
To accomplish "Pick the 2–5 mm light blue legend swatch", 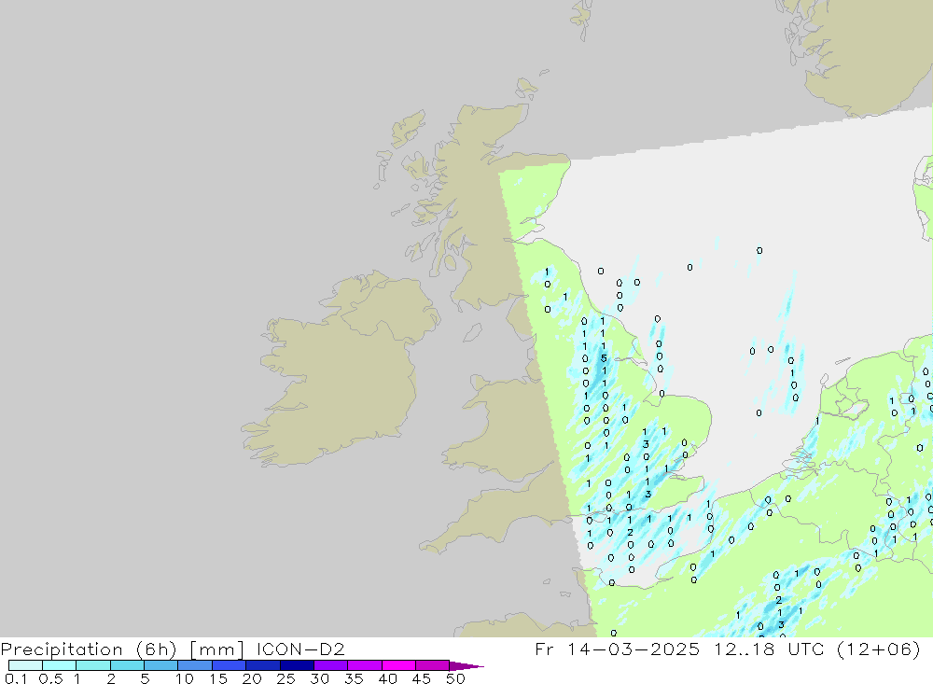I will 127,665.
